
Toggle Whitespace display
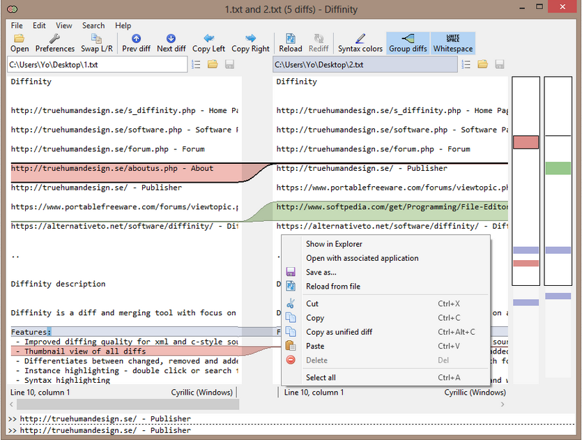pos(453,43)
